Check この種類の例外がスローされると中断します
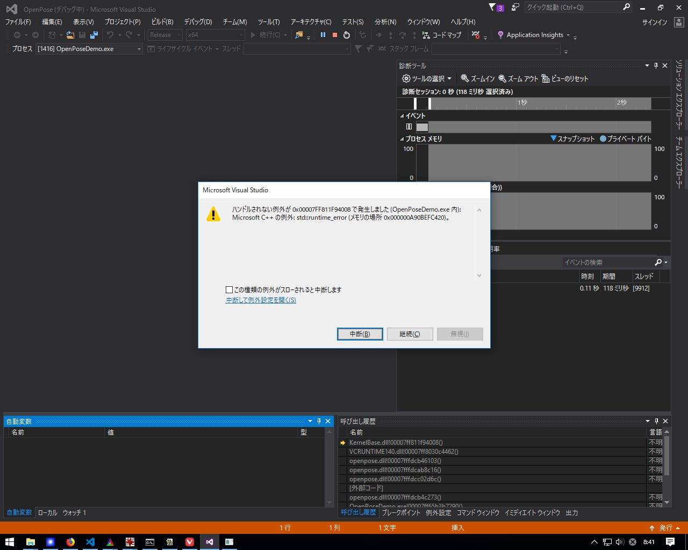 (229, 290)
